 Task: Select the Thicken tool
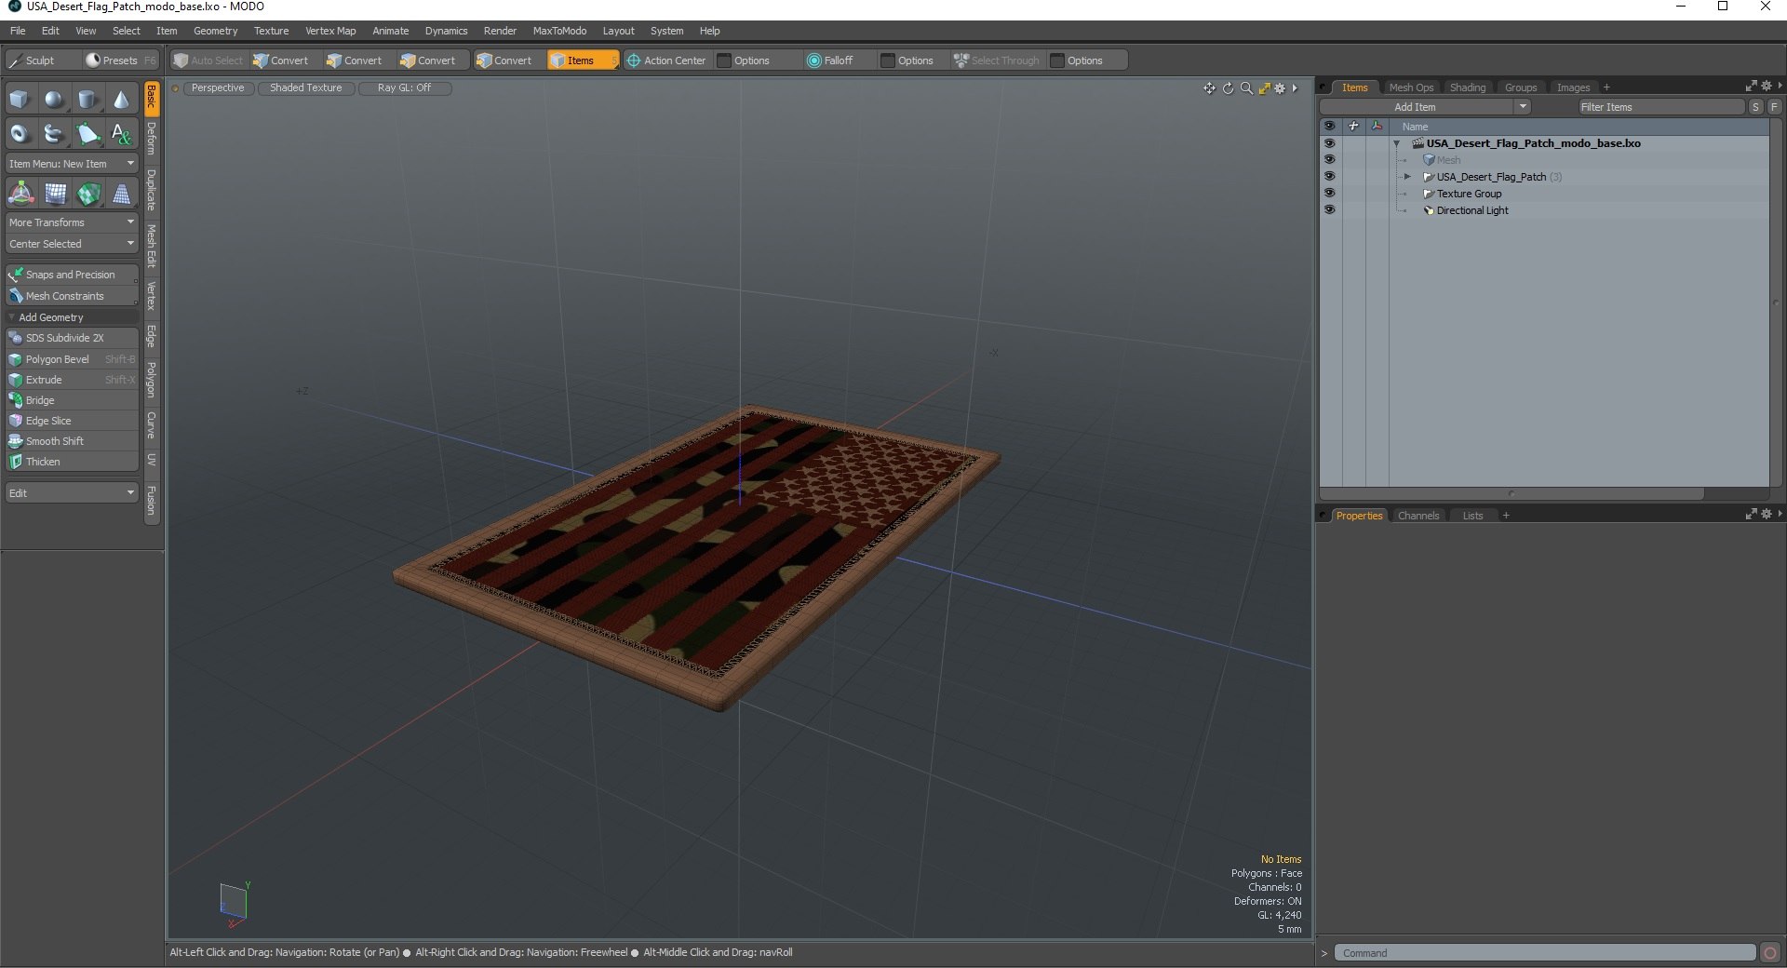72,462
